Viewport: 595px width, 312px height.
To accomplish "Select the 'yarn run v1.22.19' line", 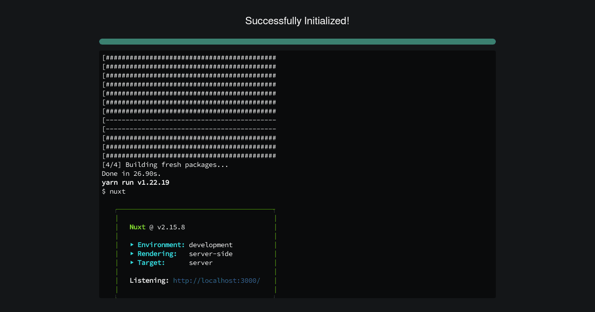I will point(135,183).
